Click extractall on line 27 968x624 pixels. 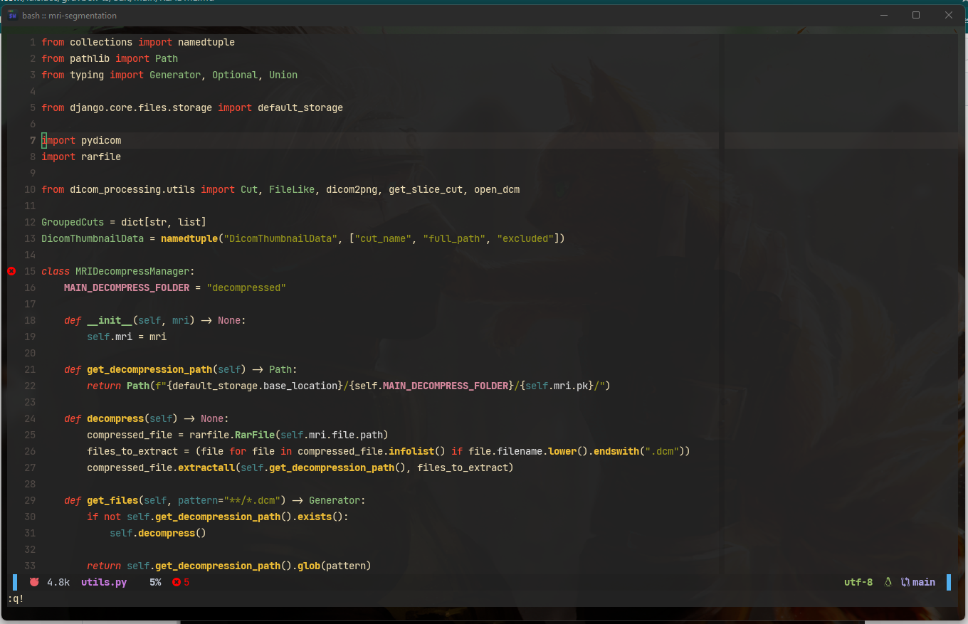tap(206, 467)
